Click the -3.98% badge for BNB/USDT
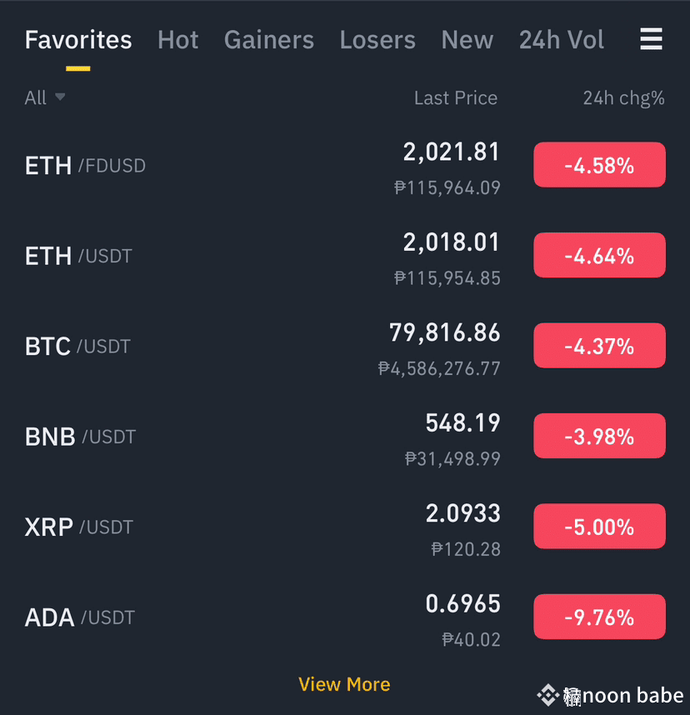Viewport: 690px width, 715px height. (x=600, y=436)
